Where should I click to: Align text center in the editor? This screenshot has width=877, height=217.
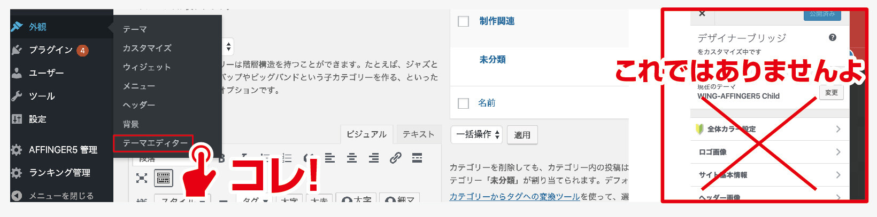coord(351,158)
